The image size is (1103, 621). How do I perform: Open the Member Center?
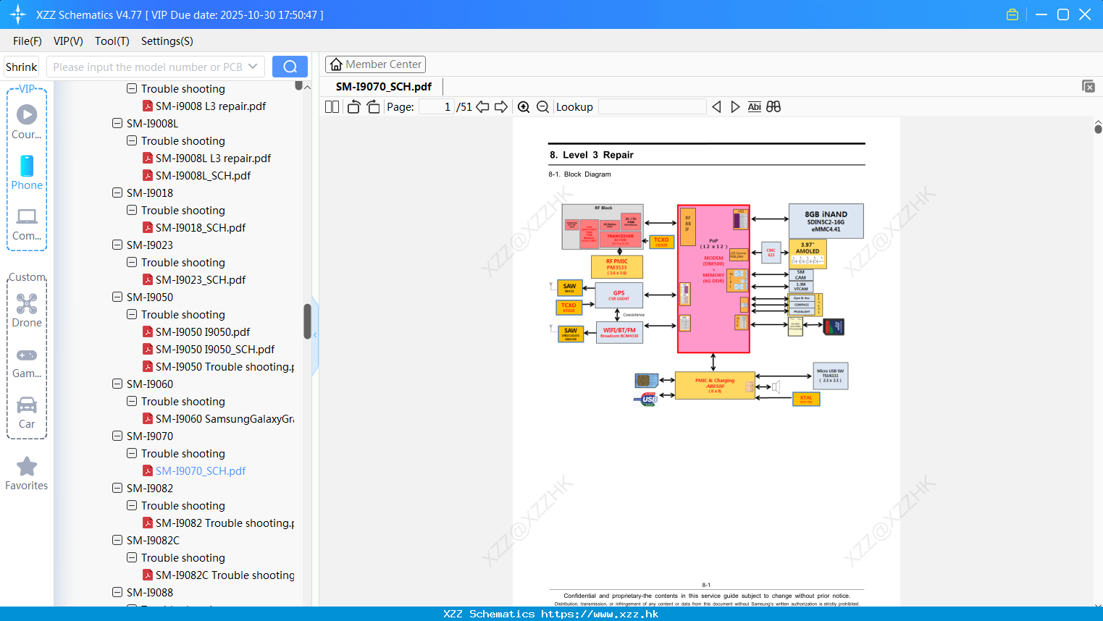tap(375, 64)
